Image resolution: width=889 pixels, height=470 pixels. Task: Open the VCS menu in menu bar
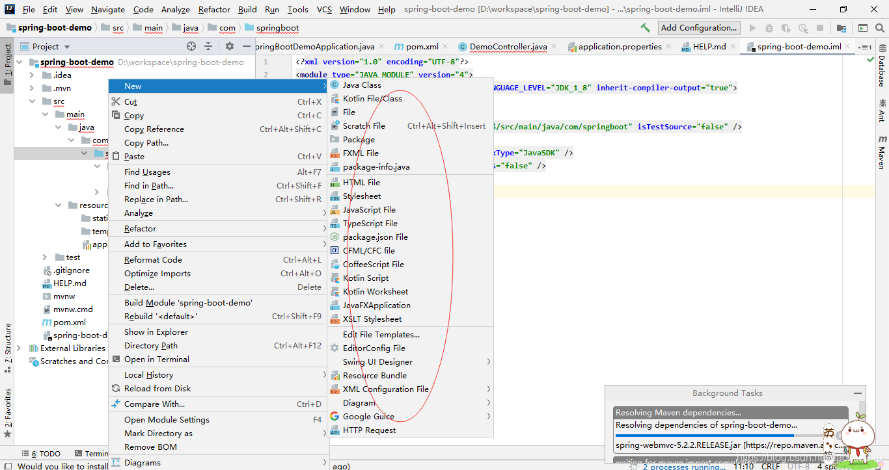pyautogui.click(x=324, y=10)
